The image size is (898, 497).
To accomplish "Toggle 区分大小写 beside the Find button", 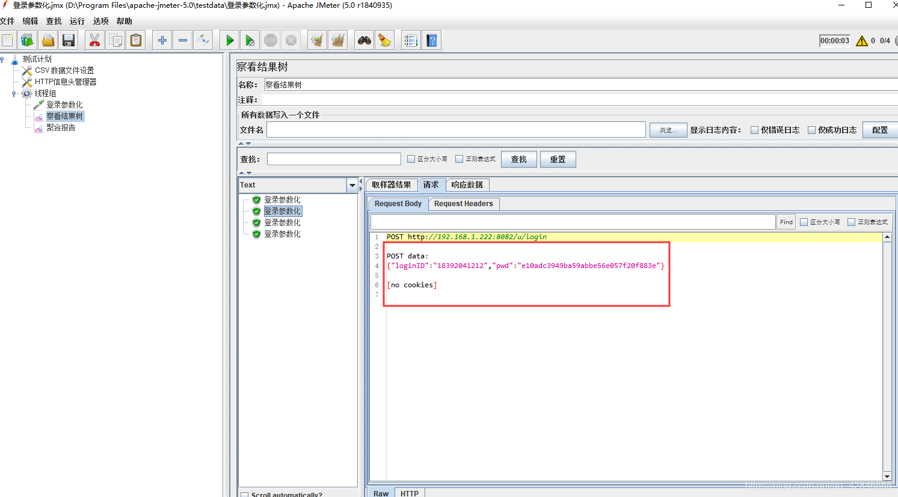I will tap(804, 222).
